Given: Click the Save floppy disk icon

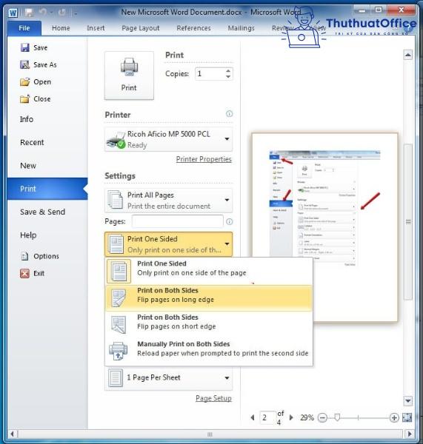Looking at the screenshot, I should (x=25, y=47).
